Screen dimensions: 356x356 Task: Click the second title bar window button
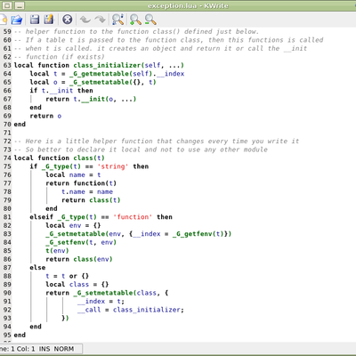coord(20,5)
